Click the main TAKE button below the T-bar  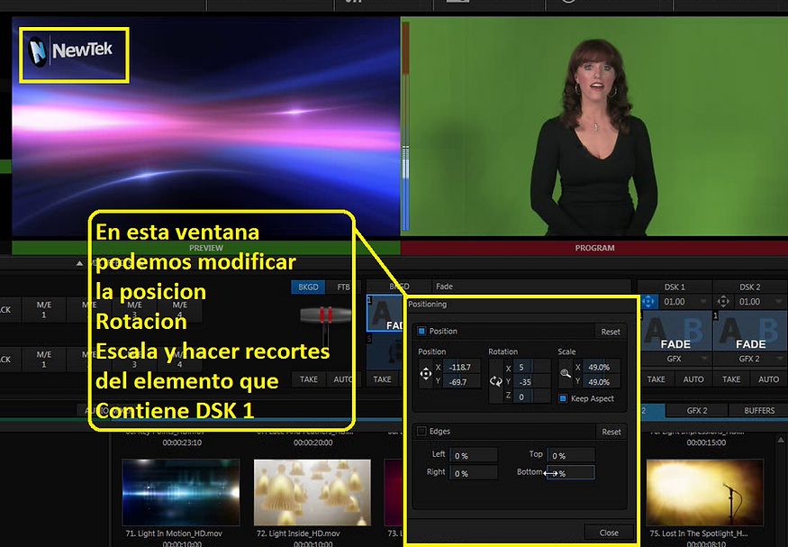click(309, 379)
